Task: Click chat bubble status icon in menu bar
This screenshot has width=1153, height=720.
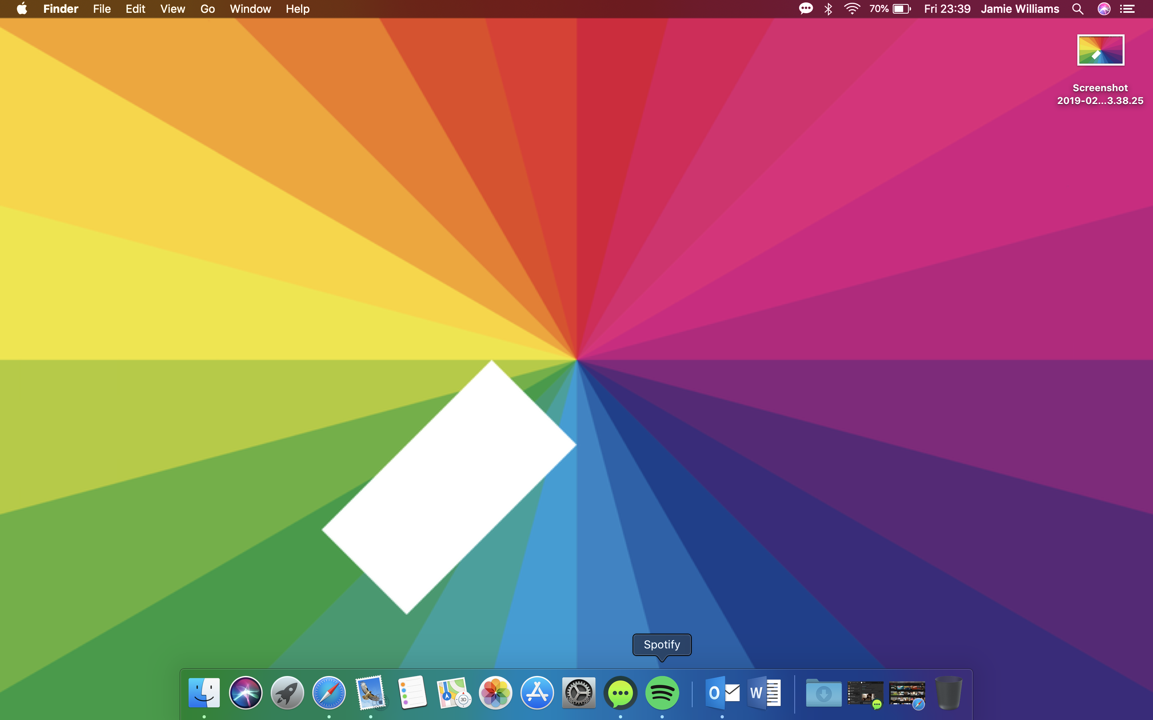Action: tap(805, 8)
